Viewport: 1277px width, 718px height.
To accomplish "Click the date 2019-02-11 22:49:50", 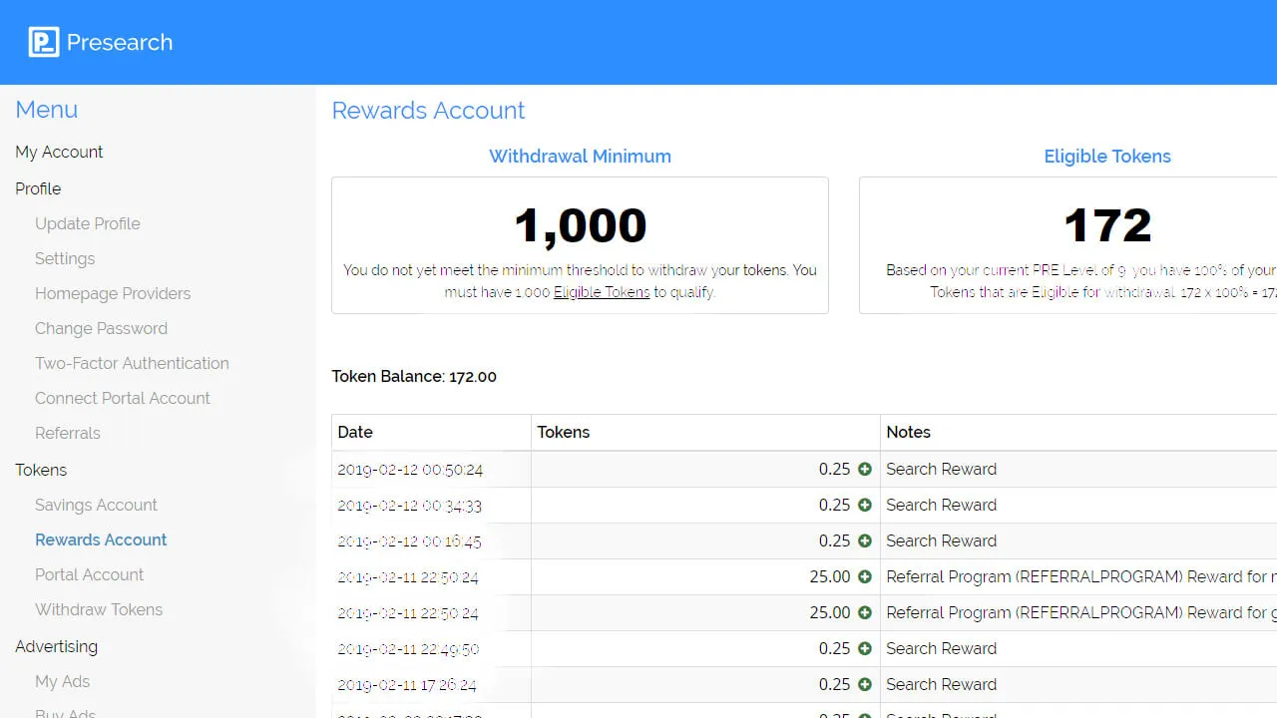I will coord(408,648).
